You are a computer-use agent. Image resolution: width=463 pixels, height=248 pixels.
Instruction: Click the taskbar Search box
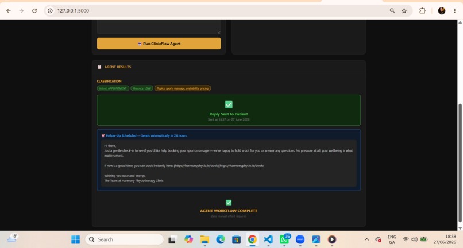pos(124,239)
